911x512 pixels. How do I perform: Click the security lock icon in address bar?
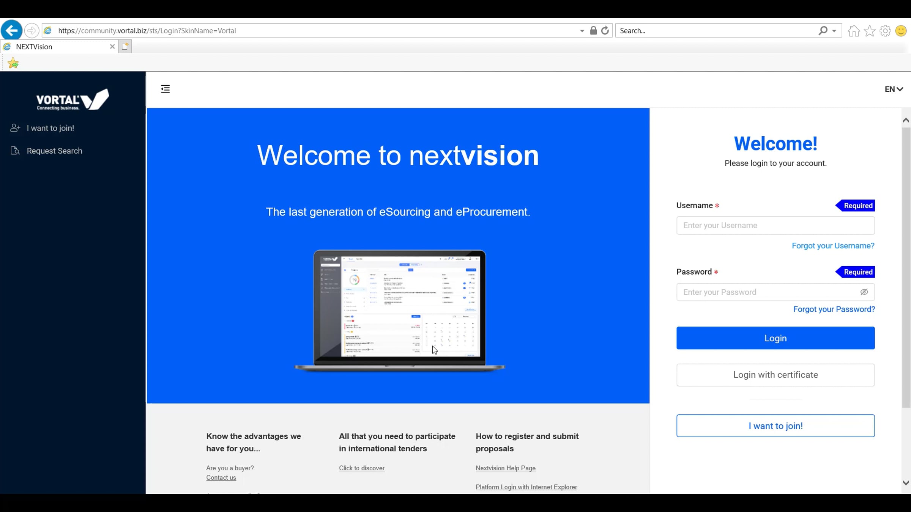tap(593, 30)
